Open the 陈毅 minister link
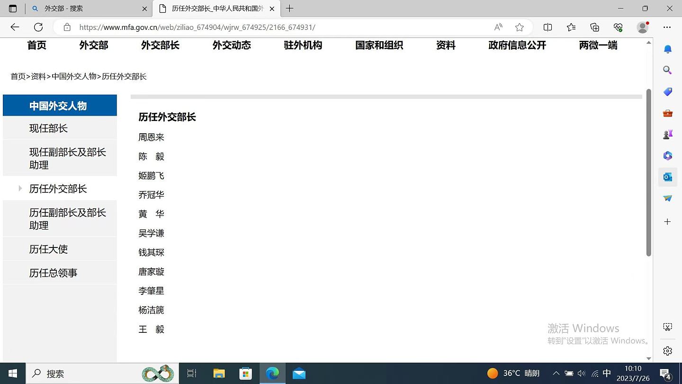The height and width of the screenshot is (384, 682). tap(152, 156)
